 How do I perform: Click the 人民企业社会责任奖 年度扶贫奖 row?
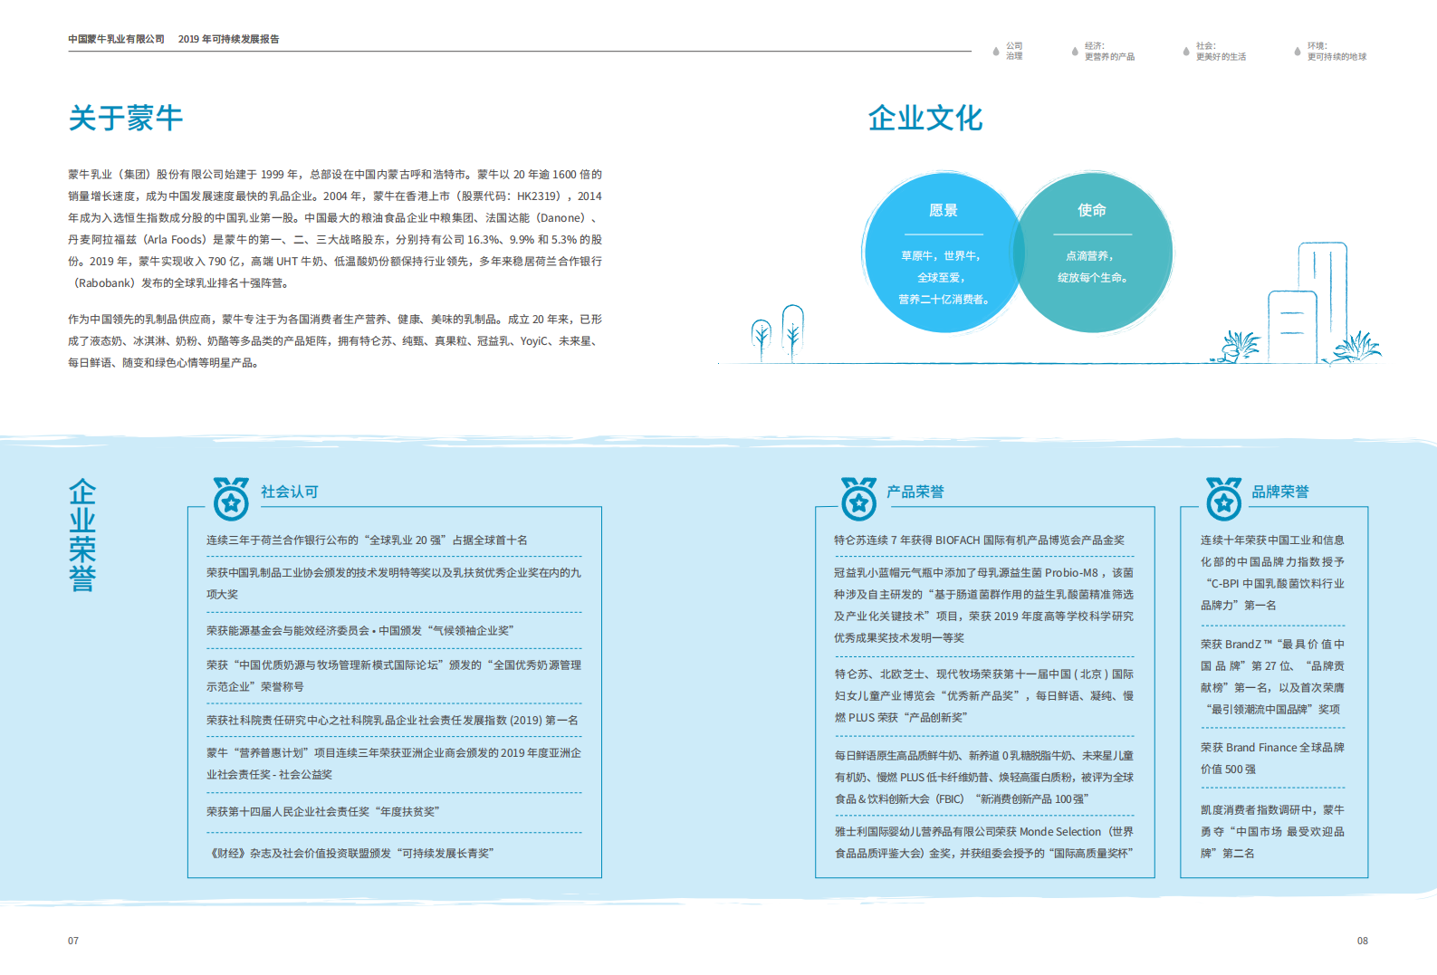[x=323, y=812]
